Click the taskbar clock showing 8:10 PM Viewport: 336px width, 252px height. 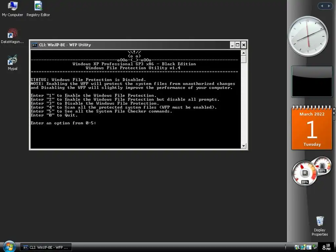[x=326, y=247]
